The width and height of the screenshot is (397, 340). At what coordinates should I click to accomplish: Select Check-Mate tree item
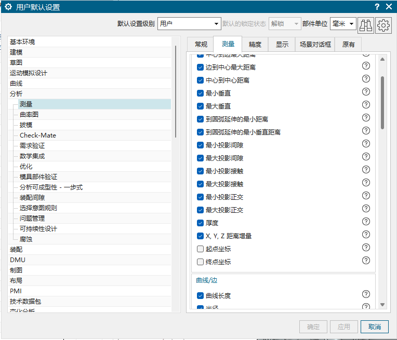95,135
